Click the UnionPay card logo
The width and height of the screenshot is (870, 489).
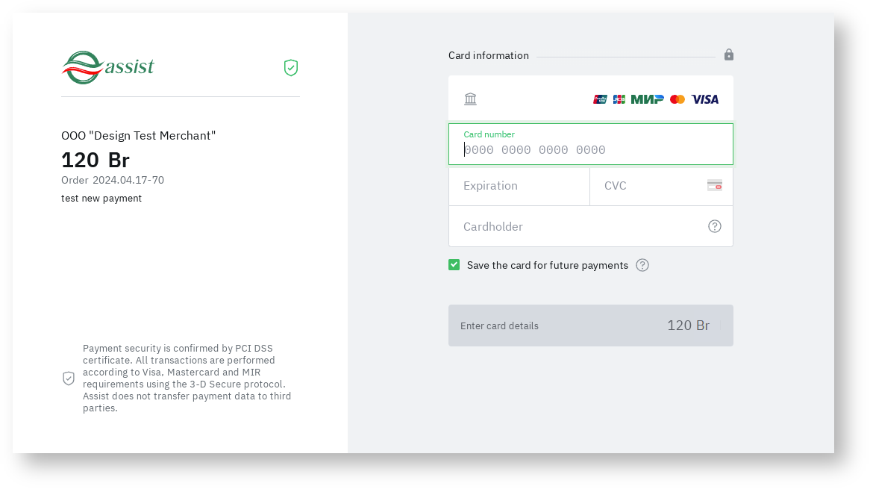(601, 99)
